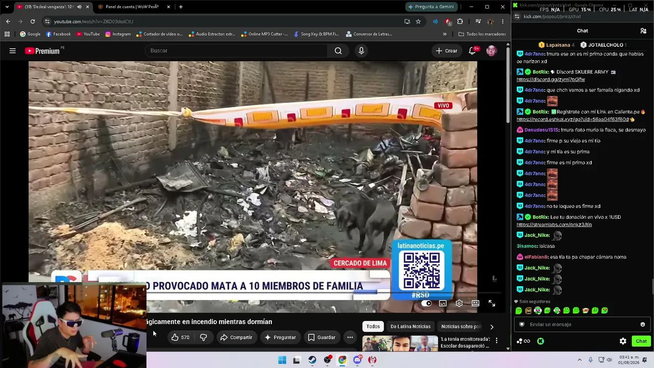Click the YouTube address bar URL
Viewport: 654px width, 368px height.
(94, 21)
